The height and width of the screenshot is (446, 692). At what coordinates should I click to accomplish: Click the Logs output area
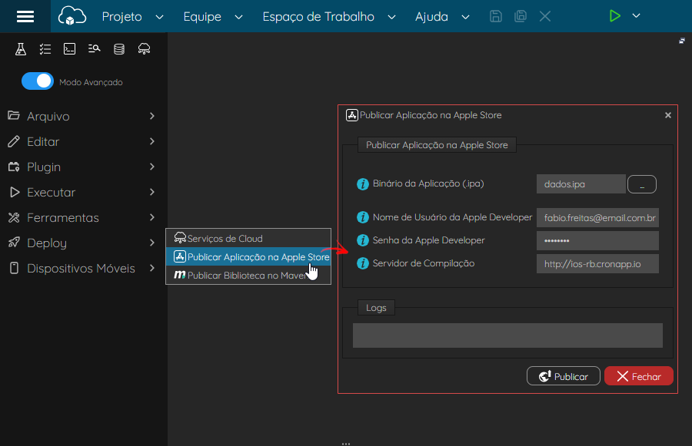pos(507,335)
